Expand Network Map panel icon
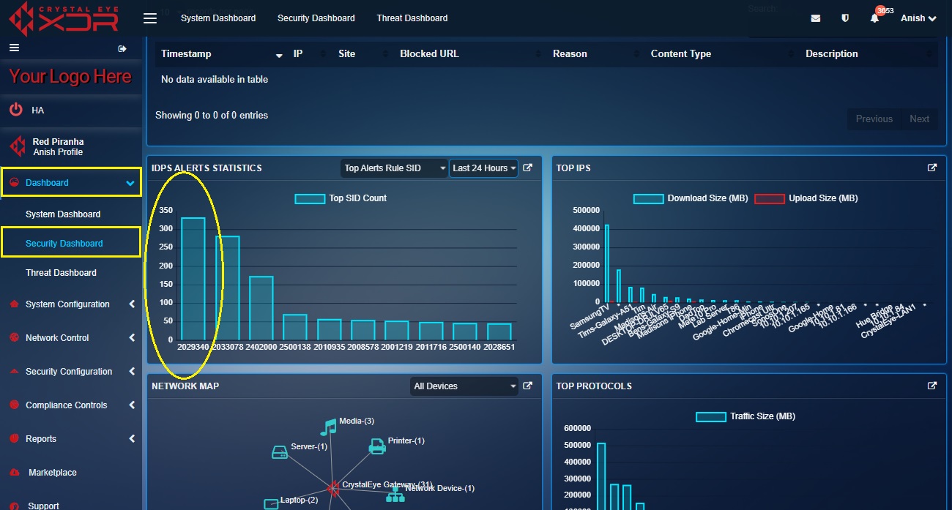Viewport: 952px width, 510px height. click(528, 386)
